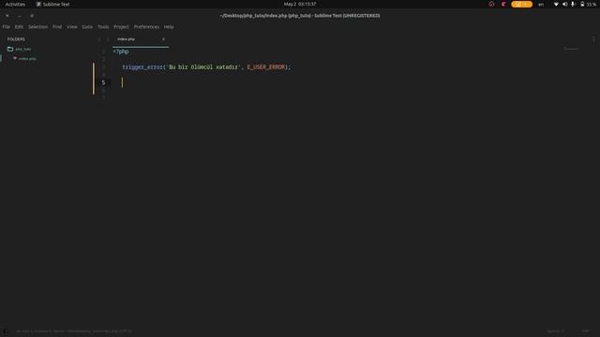This screenshot has width=600, height=337.
Task: Open the Goto menu
Action: point(87,27)
